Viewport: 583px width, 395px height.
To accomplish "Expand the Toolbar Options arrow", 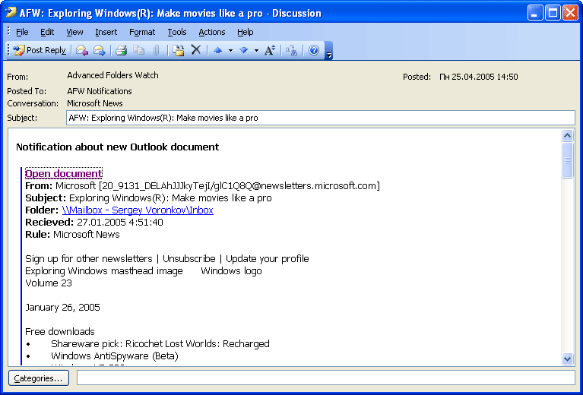I will point(328,52).
